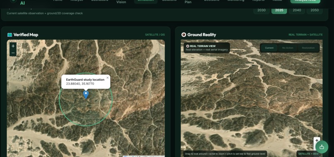Click the current satellite observation subtitle

point(45,13)
